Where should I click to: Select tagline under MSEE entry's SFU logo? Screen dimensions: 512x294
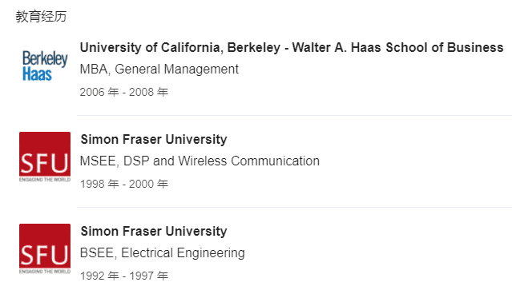[x=45, y=180]
